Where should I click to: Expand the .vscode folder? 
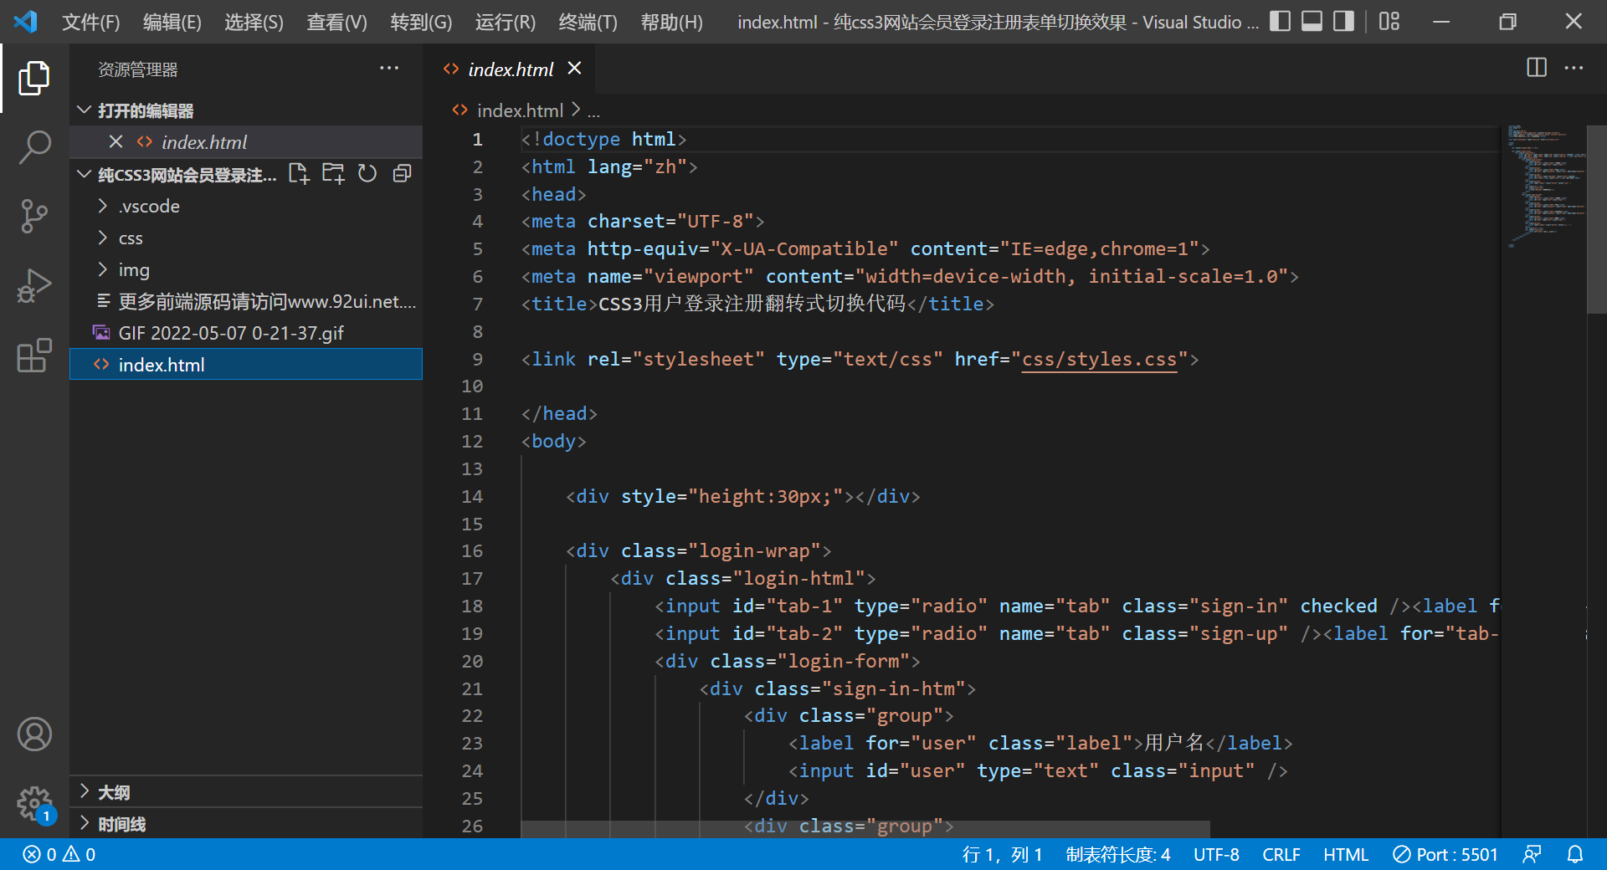point(246,206)
